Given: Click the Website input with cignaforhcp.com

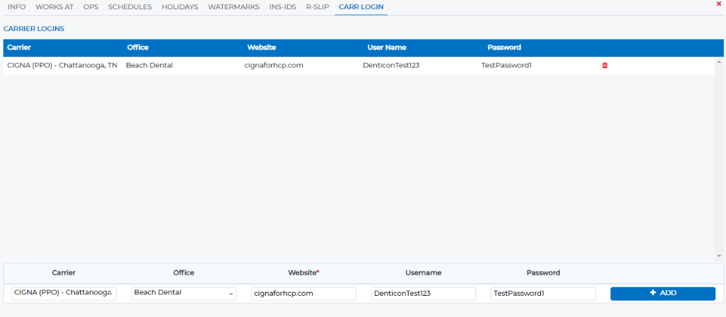Looking at the screenshot, I should click(x=303, y=293).
